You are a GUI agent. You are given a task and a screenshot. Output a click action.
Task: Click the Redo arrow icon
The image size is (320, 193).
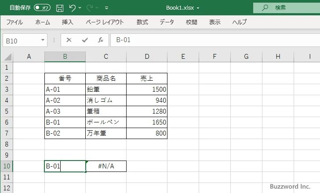[x=90, y=8]
